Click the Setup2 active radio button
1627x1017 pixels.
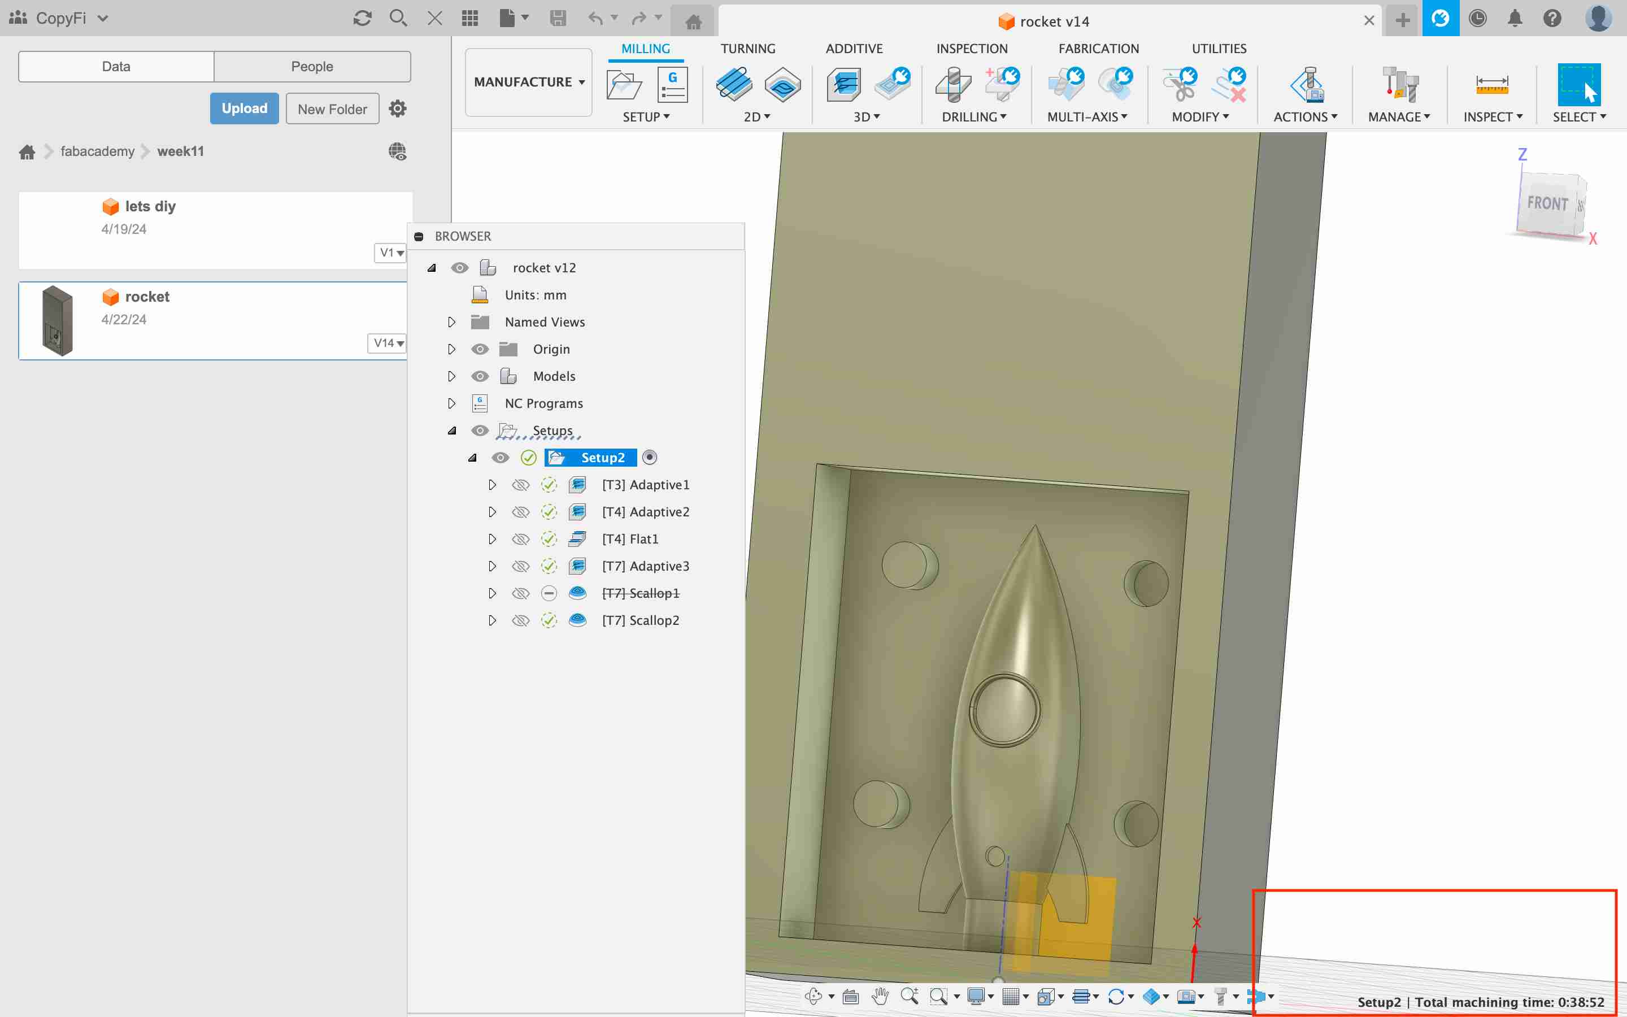click(x=650, y=458)
